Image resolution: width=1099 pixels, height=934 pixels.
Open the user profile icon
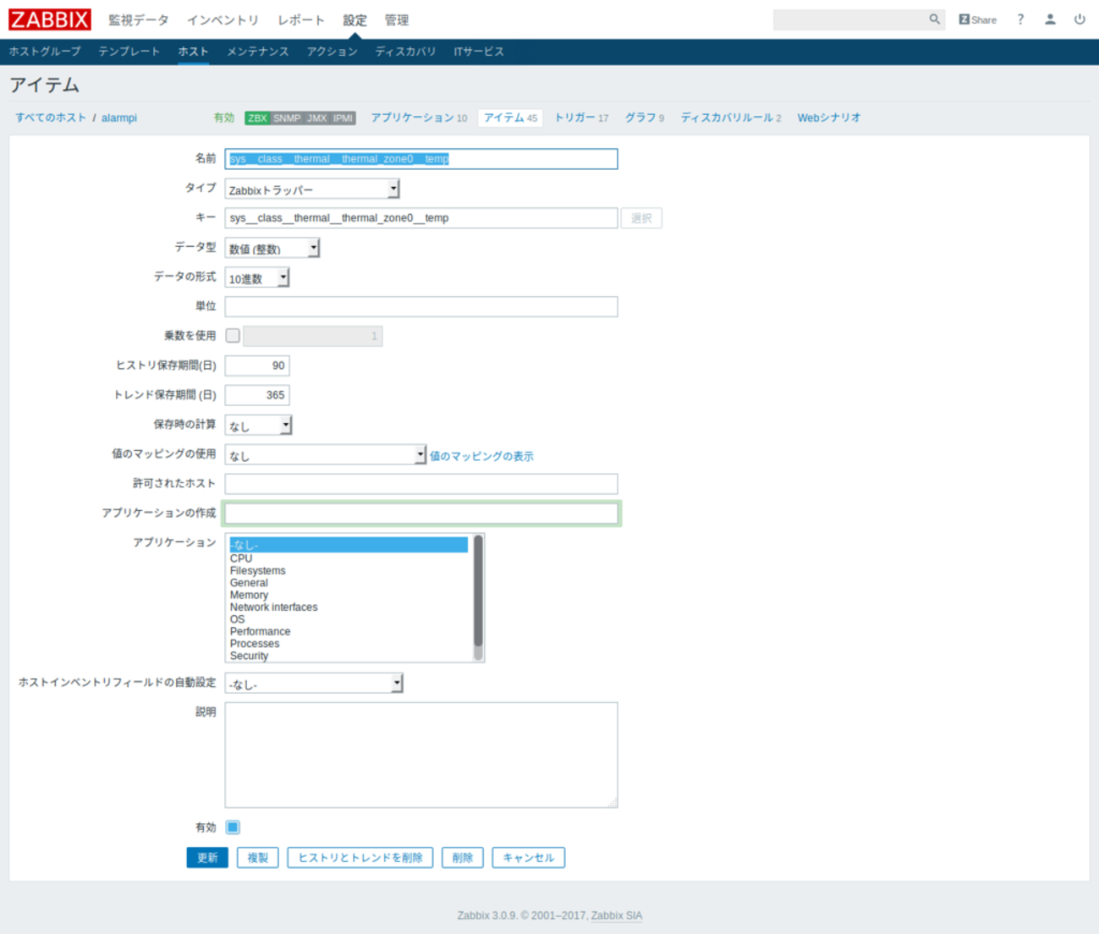1050,19
